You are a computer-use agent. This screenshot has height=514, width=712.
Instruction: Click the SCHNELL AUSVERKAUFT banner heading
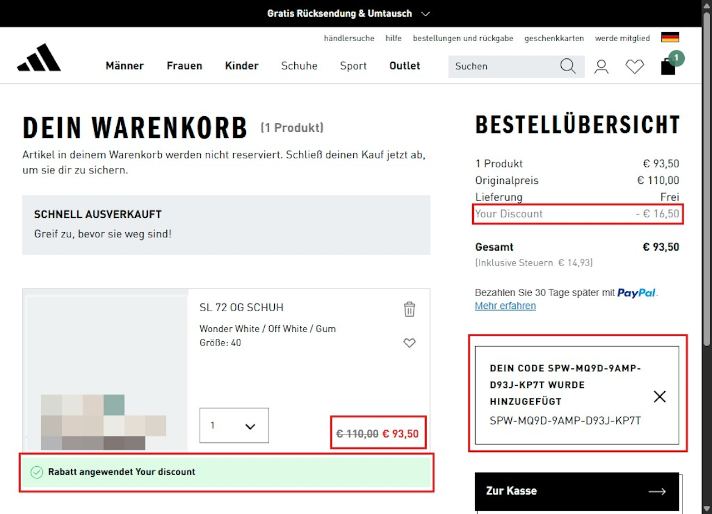coord(98,214)
